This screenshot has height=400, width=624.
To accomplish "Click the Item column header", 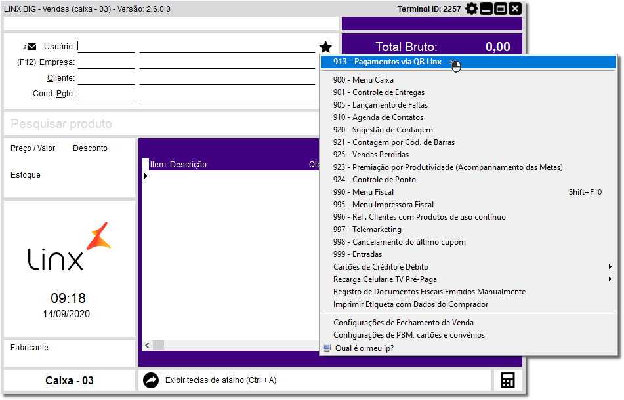I will pyautogui.click(x=158, y=164).
